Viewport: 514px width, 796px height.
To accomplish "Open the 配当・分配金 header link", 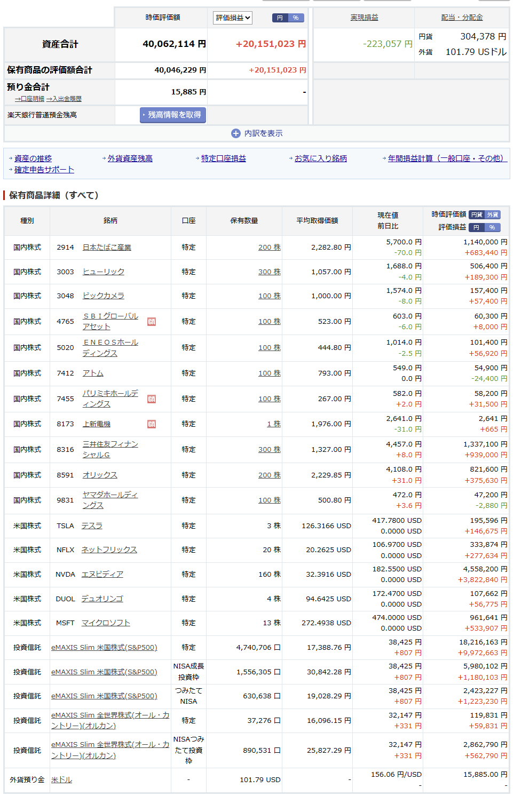I will pyautogui.click(x=462, y=18).
